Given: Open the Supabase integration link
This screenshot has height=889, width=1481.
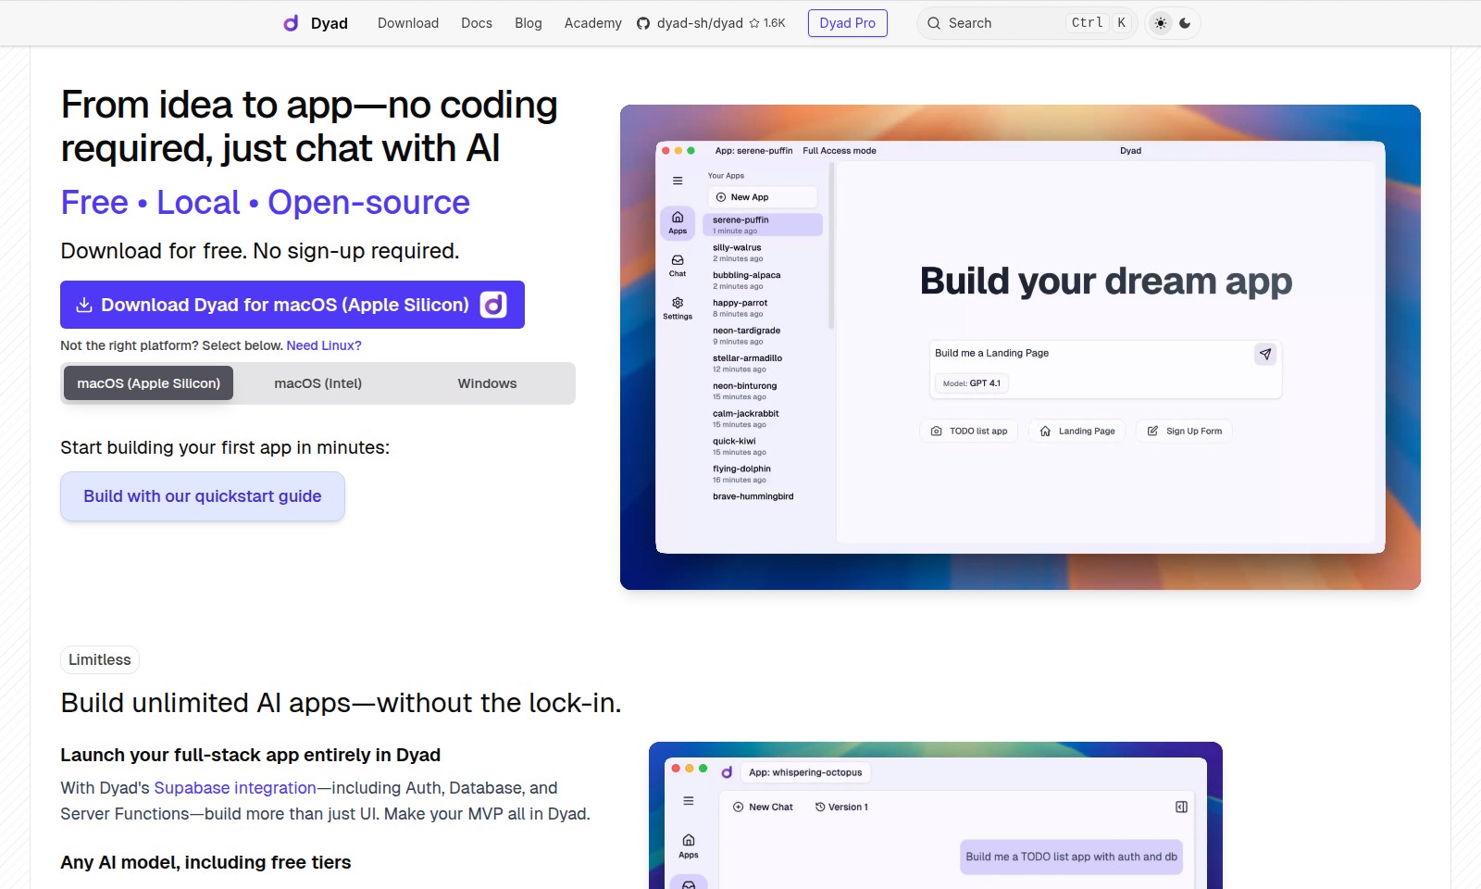Looking at the screenshot, I should [235, 788].
